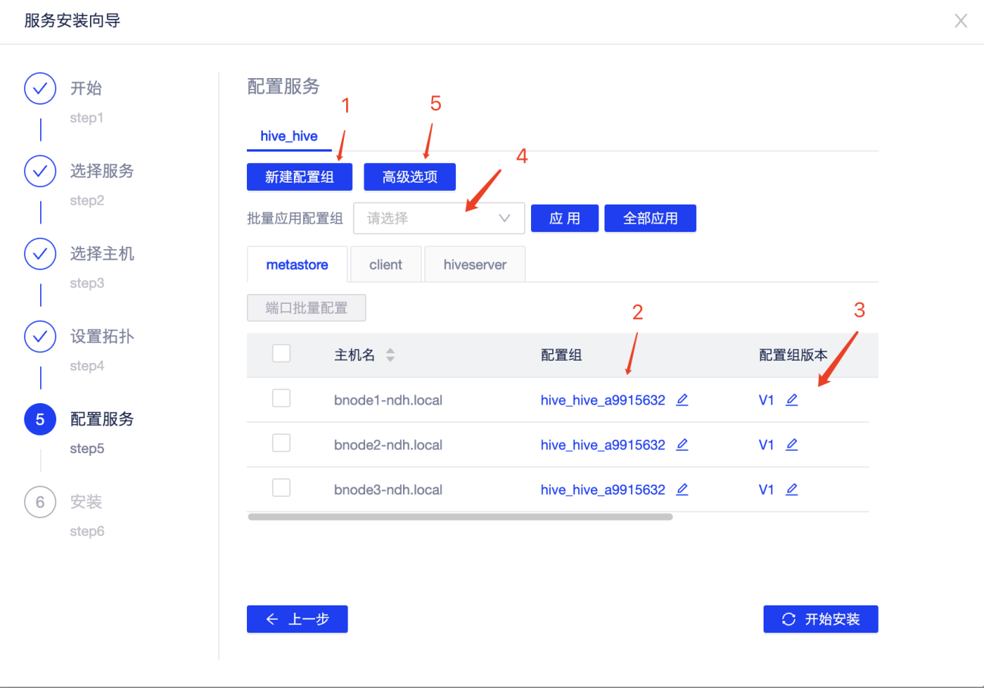
Task: Switch to the hiveserver tab
Action: pyautogui.click(x=475, y=264)
